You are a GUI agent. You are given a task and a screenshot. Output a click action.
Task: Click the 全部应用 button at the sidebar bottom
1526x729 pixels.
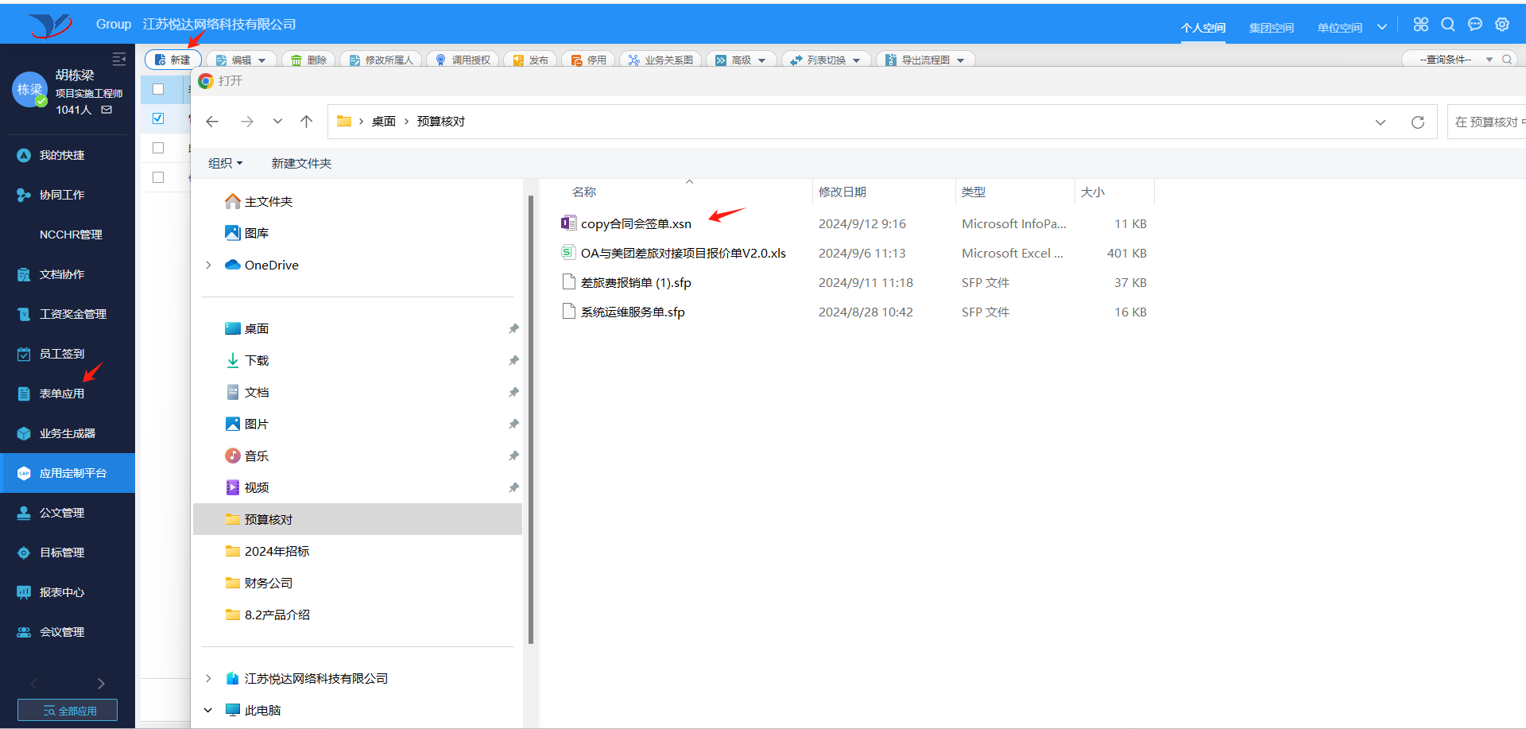68,711
